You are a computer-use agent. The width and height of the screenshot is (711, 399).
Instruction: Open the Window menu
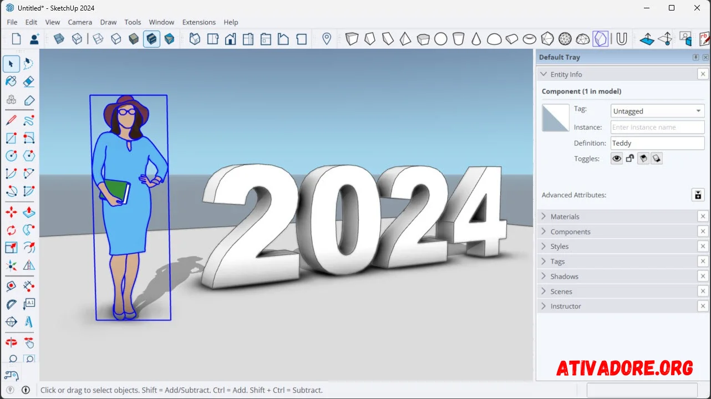coord(161,22)
